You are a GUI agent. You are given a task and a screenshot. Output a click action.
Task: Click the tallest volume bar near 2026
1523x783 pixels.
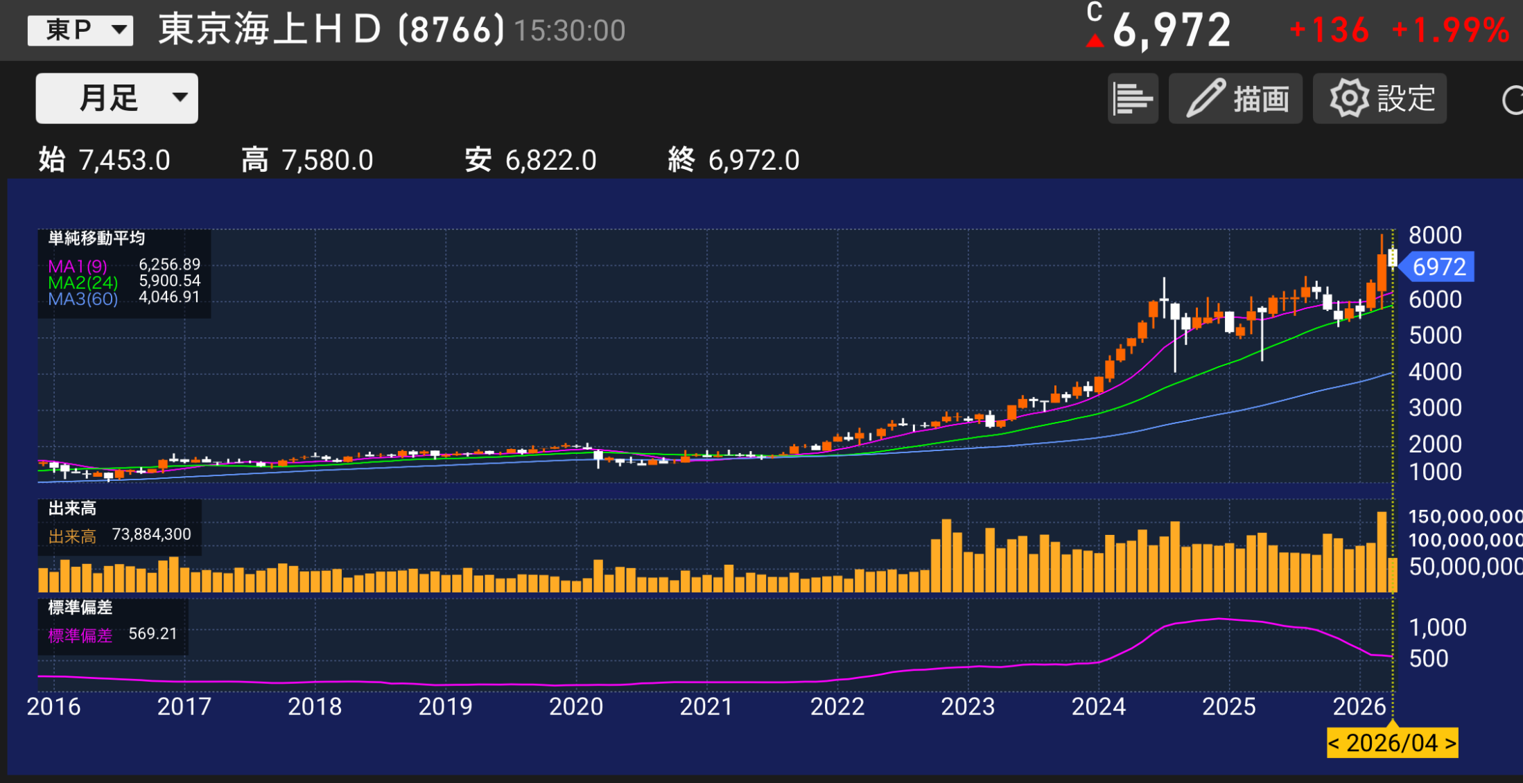[x=1382, y=552]
